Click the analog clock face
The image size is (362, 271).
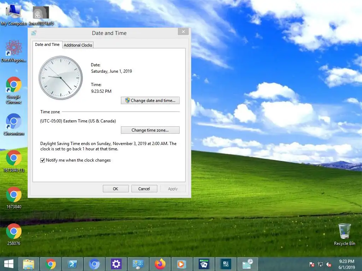click(61, 78)
